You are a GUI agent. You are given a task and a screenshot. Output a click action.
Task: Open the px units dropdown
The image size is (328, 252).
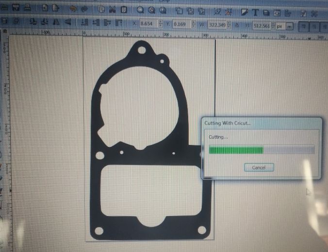289,26
